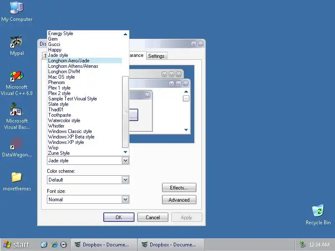335x251 pixels.
Task: Select Slate style entry
Action: coord(85,104)
